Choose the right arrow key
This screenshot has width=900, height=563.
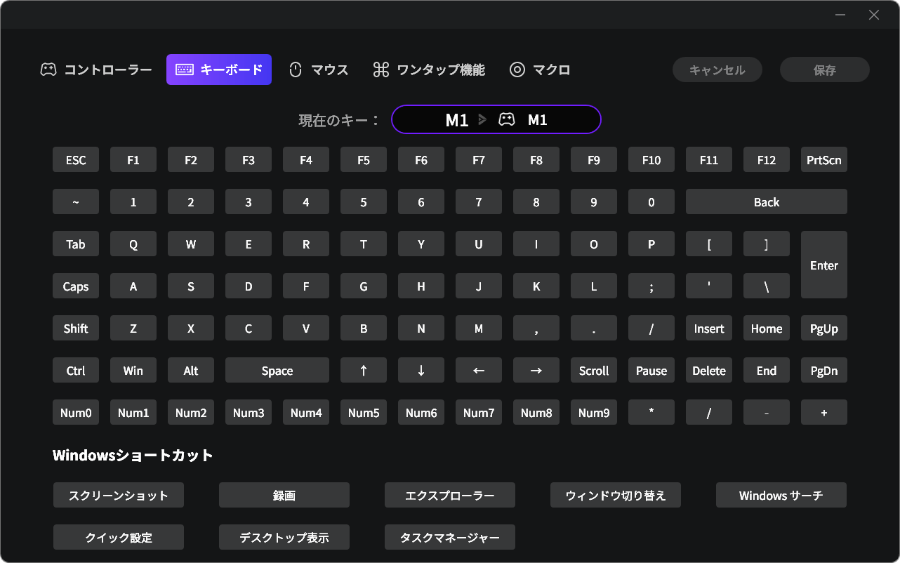(x=536, y=371)
